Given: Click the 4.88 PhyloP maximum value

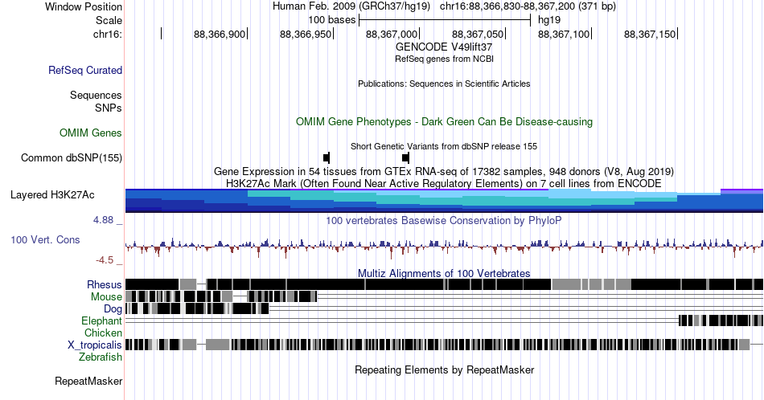Looking at the screenshot, I should [x=103, y=220].
